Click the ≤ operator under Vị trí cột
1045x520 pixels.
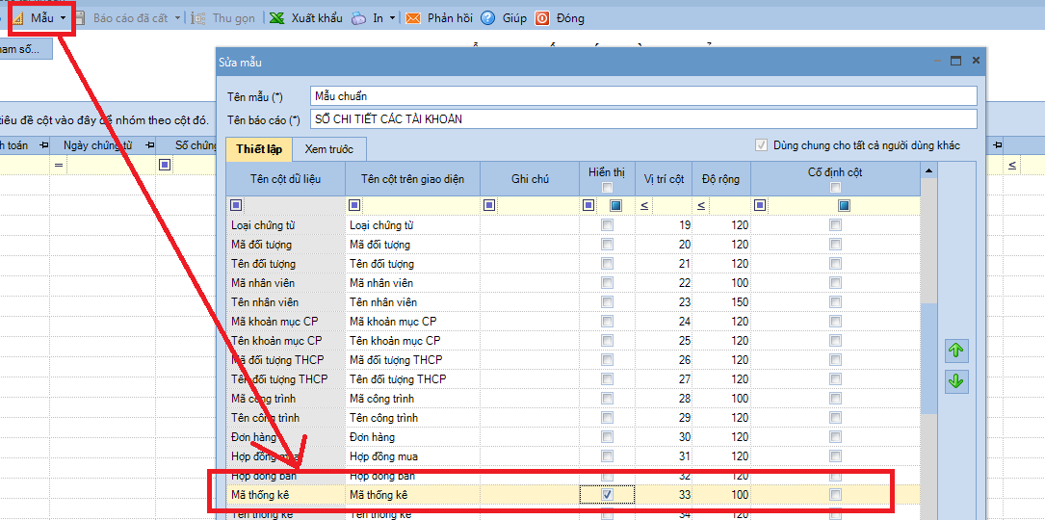[643, 206]
